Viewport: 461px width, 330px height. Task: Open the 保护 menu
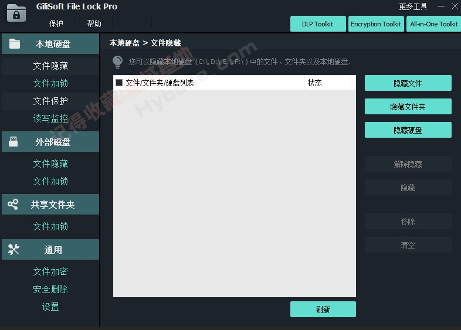[x=56, y=23]
